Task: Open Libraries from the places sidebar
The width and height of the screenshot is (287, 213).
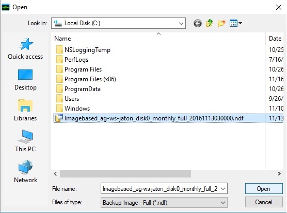Action: point(25,110)
